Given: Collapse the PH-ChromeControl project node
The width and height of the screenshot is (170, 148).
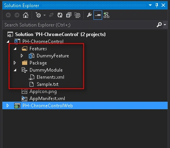Looking at the screenshot, I should point(8,42).
